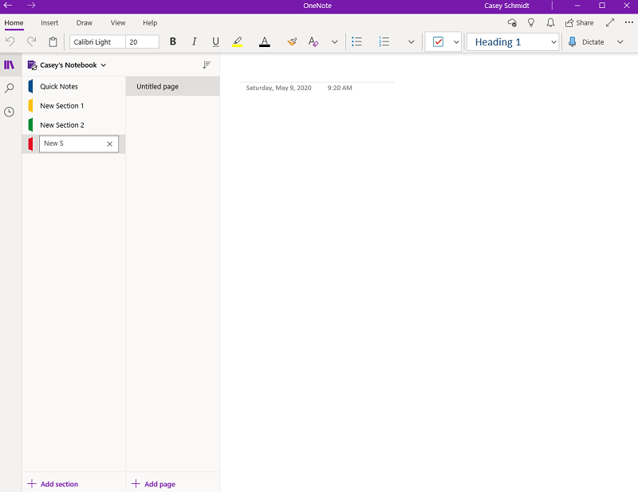Click the Format Painter icon
Image resolution: width=638 pixels, height=492 pixels.
click(292, 41)
